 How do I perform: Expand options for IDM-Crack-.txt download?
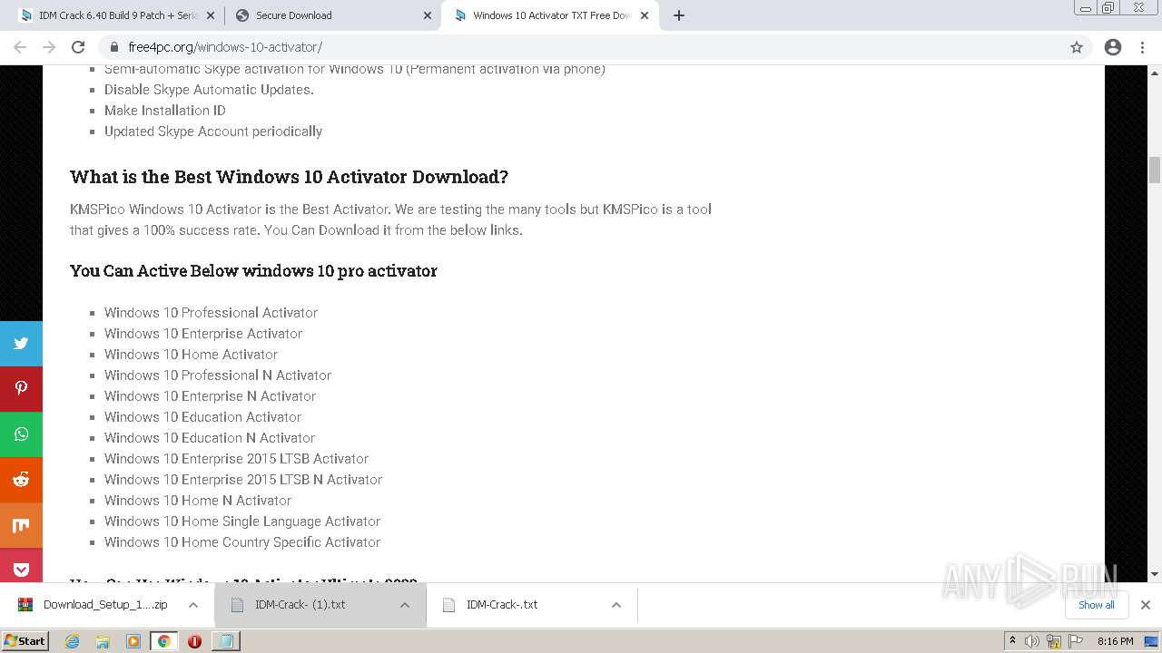pyautogui.click(x=616, y=605)
